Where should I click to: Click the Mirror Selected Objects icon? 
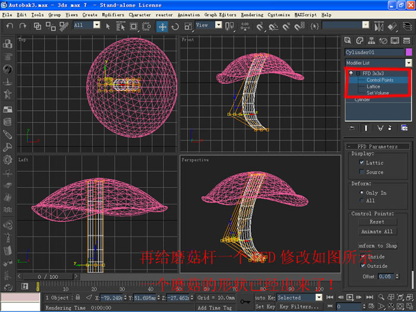pyautogui.click(x=379, y=27)
